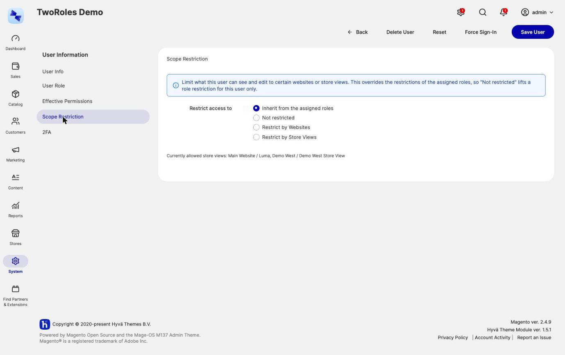Open the Report an Issue link
Viewport: 565px width, 355px height.
click(534, 337)
